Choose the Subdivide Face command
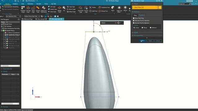The width and height of the screenshot is (198, 111). tap(104, 7)
